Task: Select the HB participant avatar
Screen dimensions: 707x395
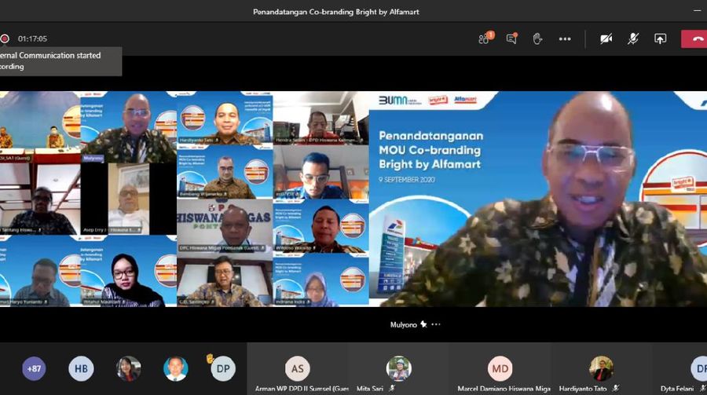Action: point(81,368)
